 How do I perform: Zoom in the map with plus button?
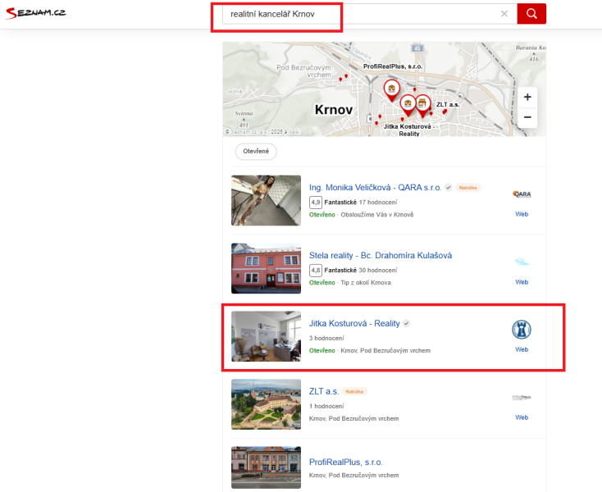pos(527,97)
